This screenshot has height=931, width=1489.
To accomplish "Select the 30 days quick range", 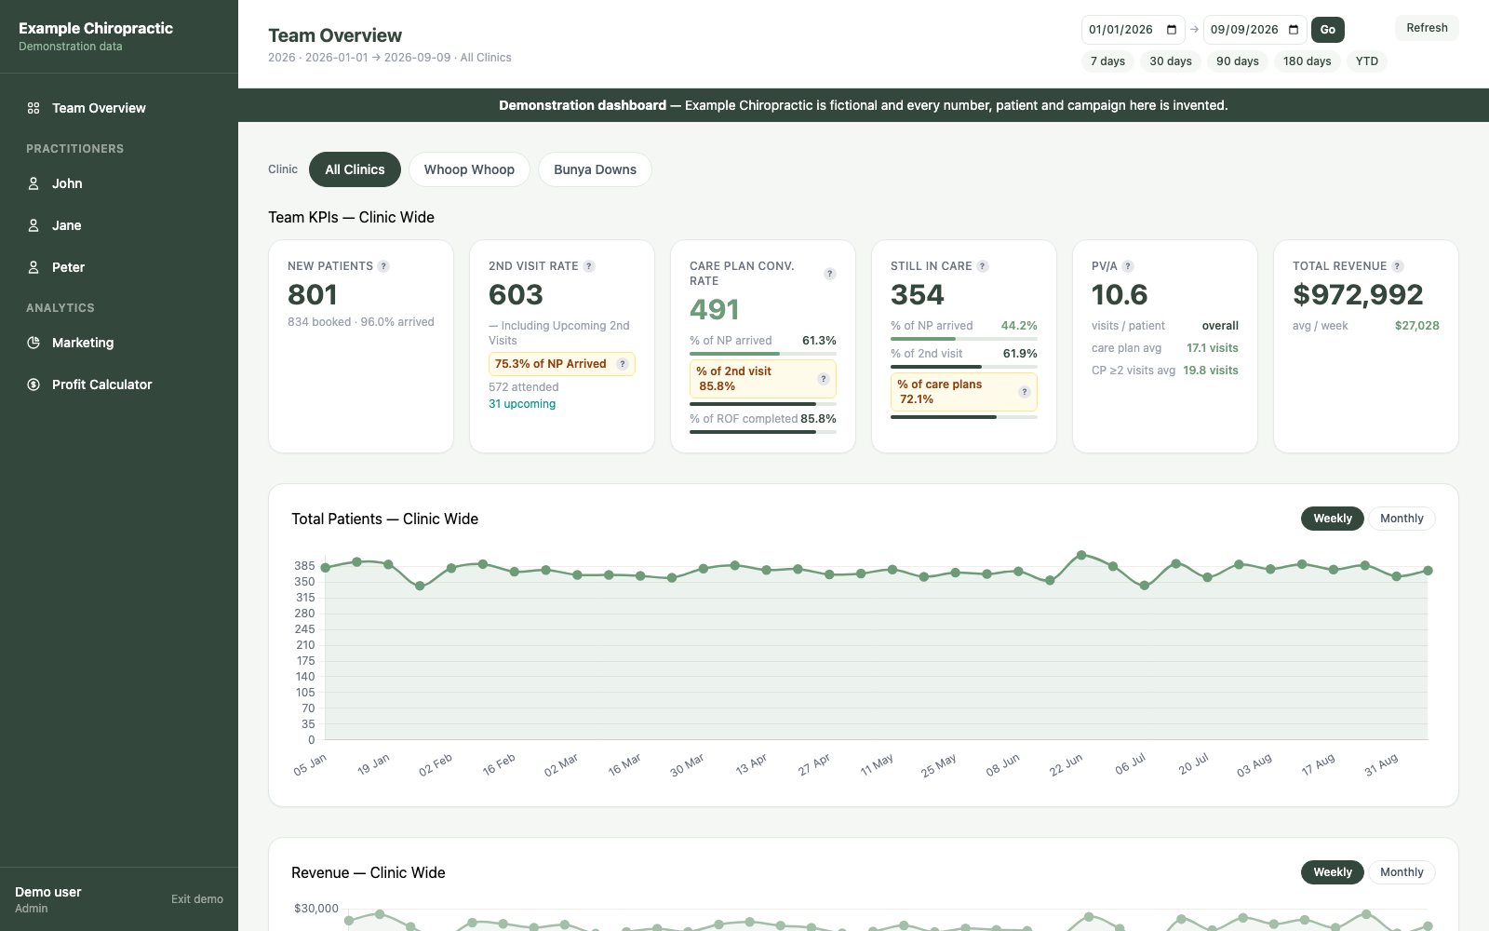I will pos(1171,61).
